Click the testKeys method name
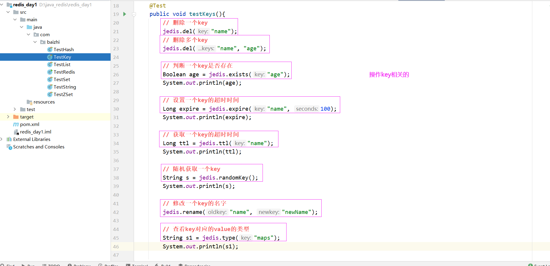Viewport: 550px width, 266px height. coord(202,14)
